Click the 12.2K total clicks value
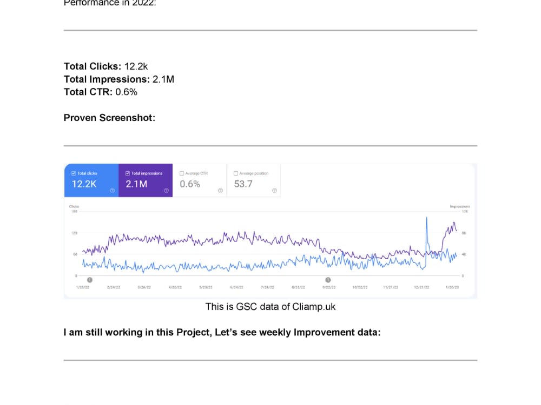541x405 pixels. coord(84,184)
